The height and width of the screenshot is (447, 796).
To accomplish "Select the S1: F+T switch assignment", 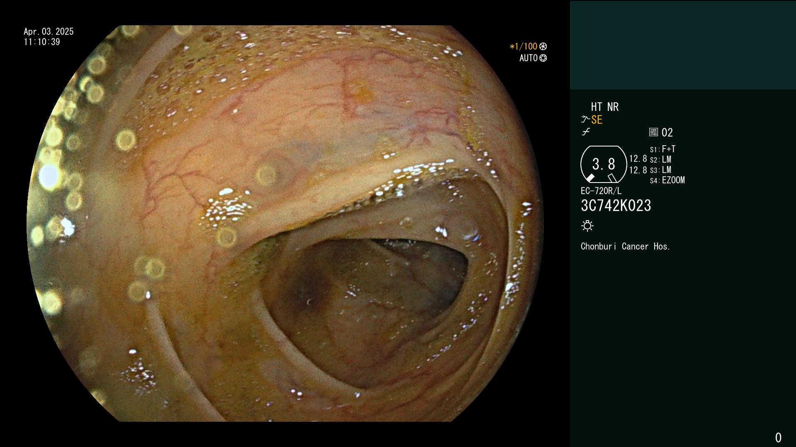I will 663,149.
